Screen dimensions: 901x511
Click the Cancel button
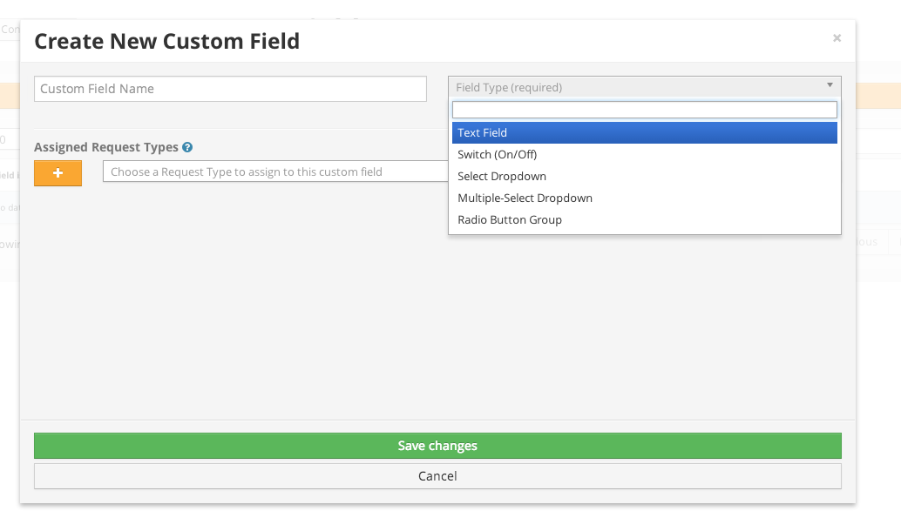437,476
